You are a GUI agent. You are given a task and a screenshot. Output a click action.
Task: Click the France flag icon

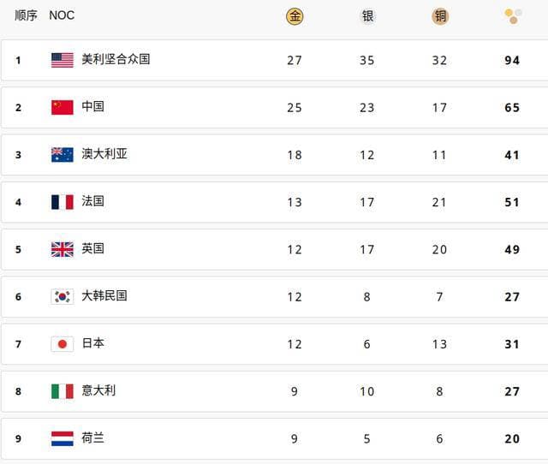(63, 202)
